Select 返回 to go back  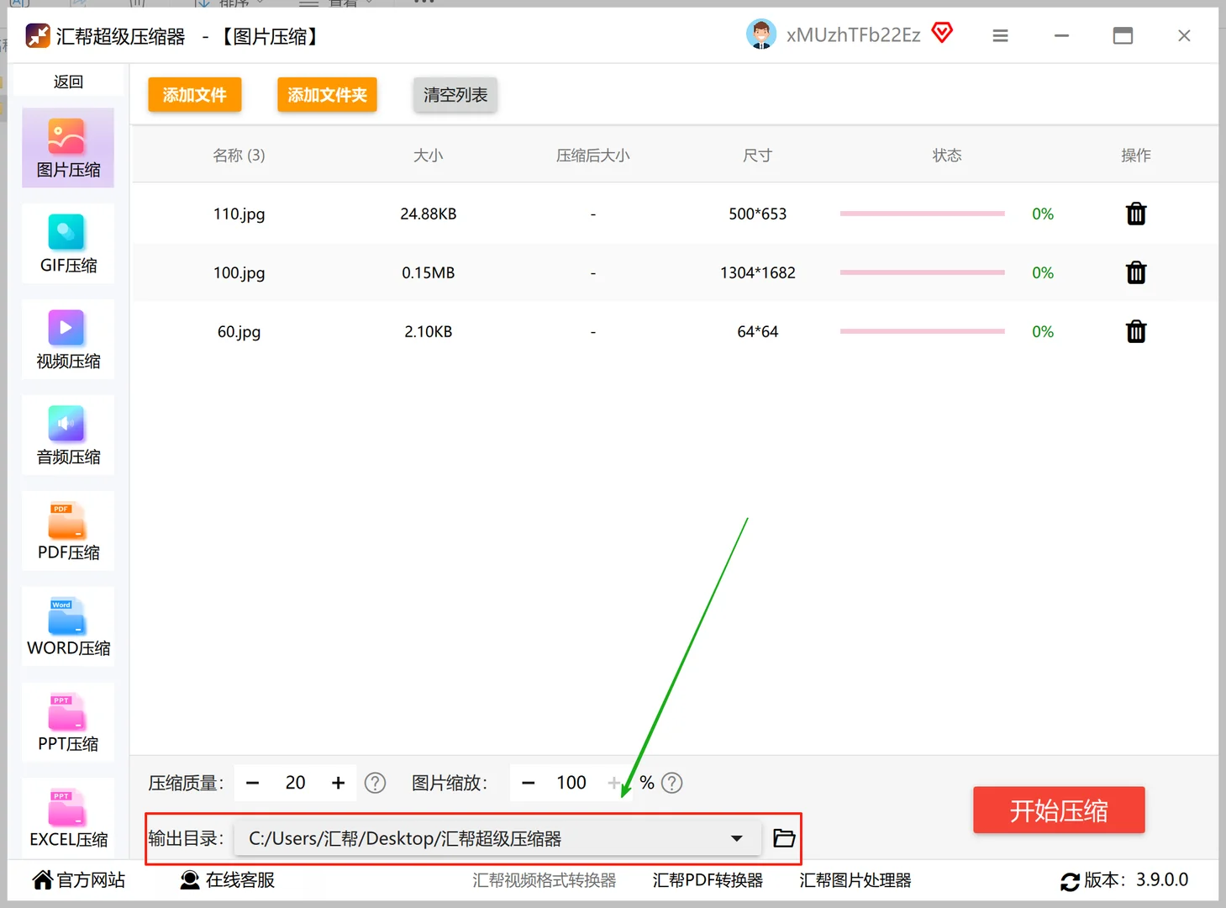67,81
